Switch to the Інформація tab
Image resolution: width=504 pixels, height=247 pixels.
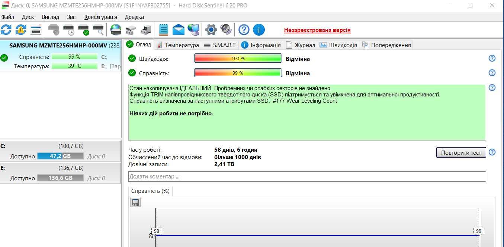coord(261,45)
